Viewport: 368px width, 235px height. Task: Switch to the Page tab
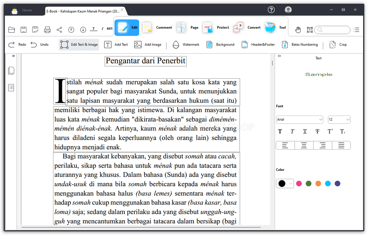(x=188, y=28)
